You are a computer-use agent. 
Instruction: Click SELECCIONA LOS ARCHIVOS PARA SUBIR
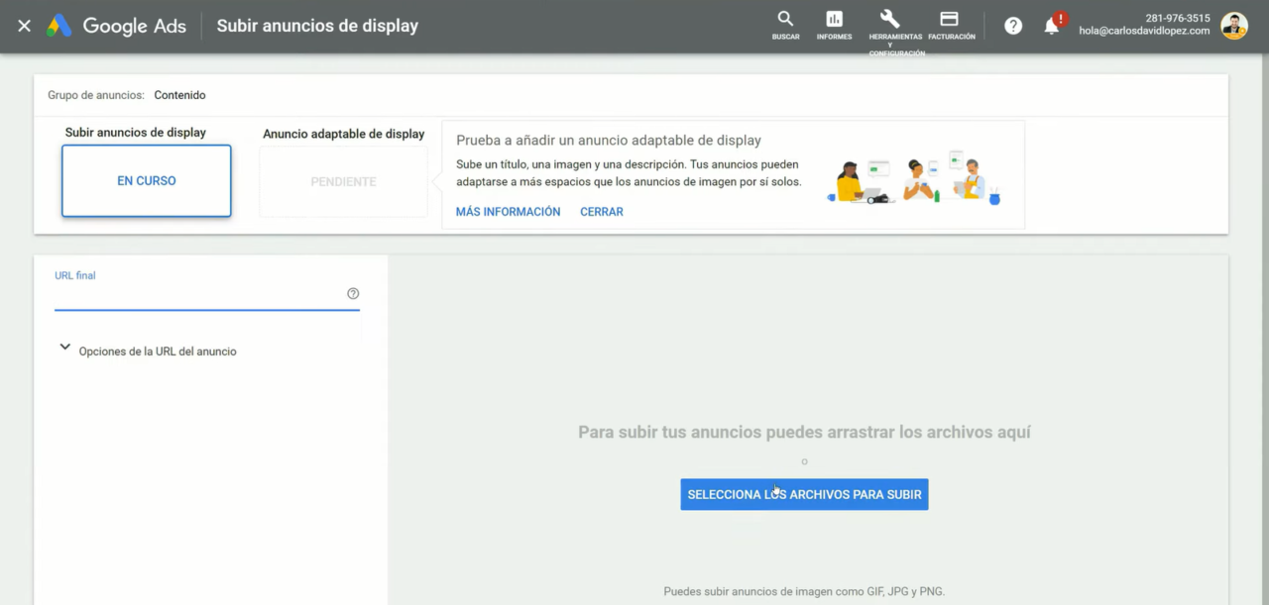point(804,494)
